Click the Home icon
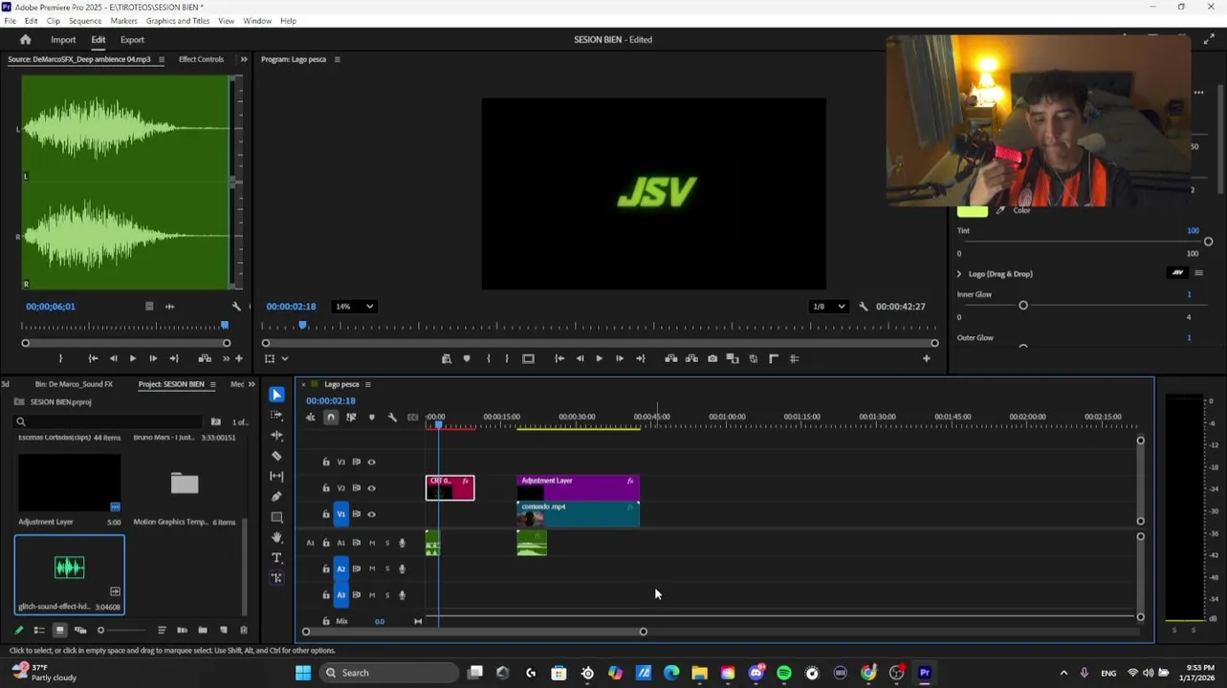This screenshot has height=688, width=1227. 26,39
